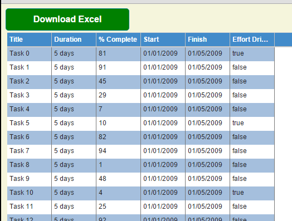Click Task 7 duration cell '5 days'
The image size is (292, 221).
pyautogui.click(x=74, y=152)
